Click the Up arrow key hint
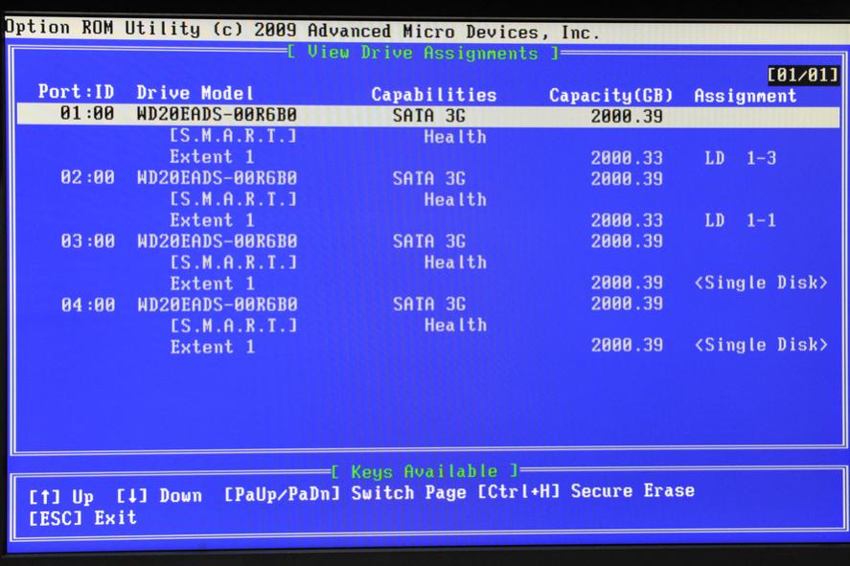The image size is (850, 566). coord(61,496)
